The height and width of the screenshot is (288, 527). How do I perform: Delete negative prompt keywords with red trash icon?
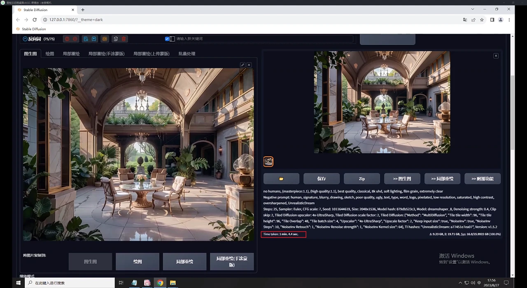tap(124, 39)
